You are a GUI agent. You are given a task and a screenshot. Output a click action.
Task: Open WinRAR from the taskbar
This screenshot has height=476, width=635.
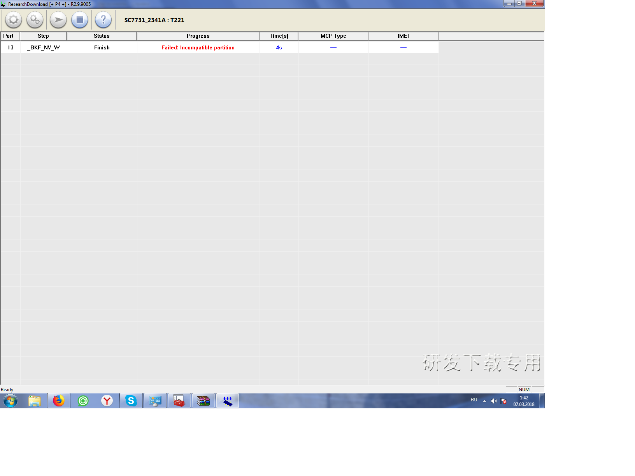point(203,401)
